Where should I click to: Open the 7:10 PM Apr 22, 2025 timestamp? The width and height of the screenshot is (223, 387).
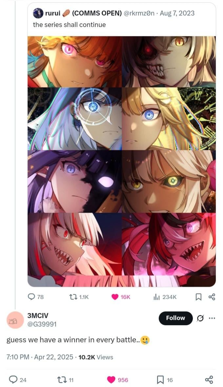[40, 357]
